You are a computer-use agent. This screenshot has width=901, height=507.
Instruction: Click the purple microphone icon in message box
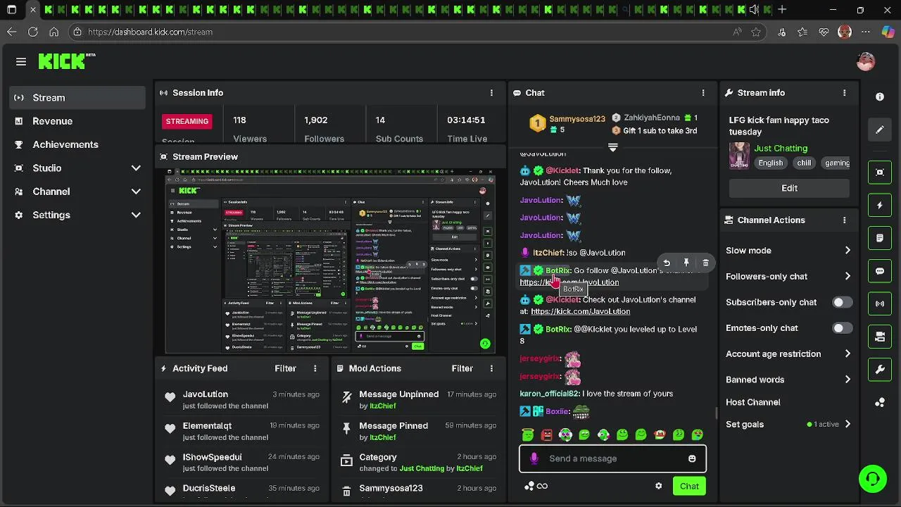coord(534,458)
